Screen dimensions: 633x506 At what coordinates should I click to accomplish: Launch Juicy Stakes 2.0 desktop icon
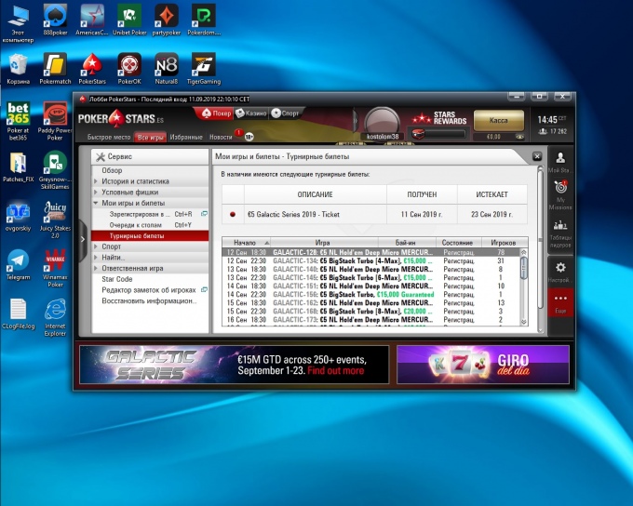coord(55,220)
